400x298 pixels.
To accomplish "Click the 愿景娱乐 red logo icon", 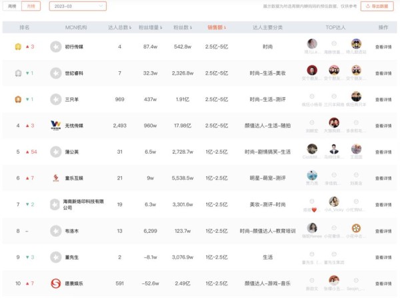I will pos(56,283).
